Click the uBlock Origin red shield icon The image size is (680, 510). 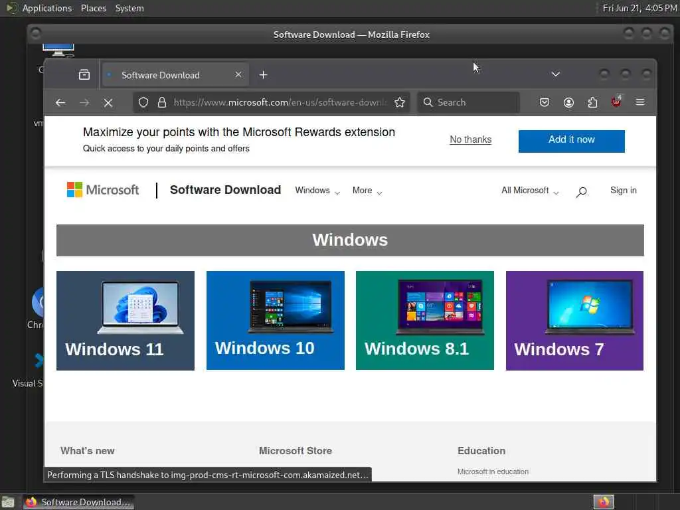pyautogui.click(x=616, y=102)
